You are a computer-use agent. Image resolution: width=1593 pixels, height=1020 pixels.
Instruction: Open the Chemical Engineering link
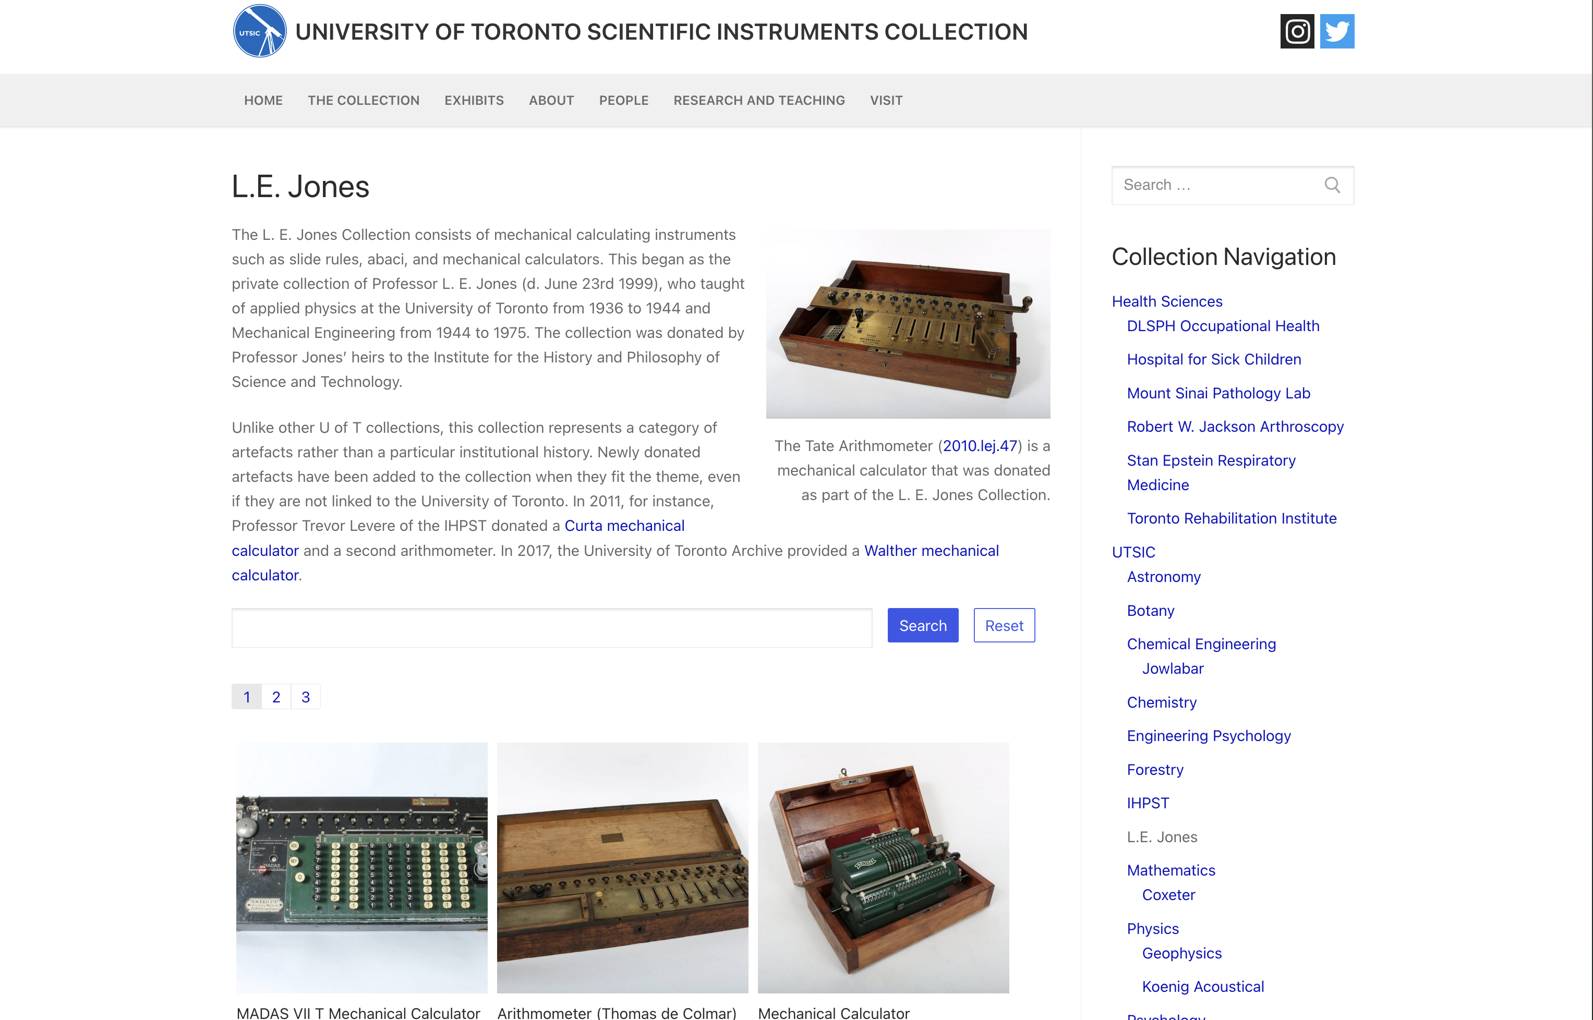tap(1201, 644)
